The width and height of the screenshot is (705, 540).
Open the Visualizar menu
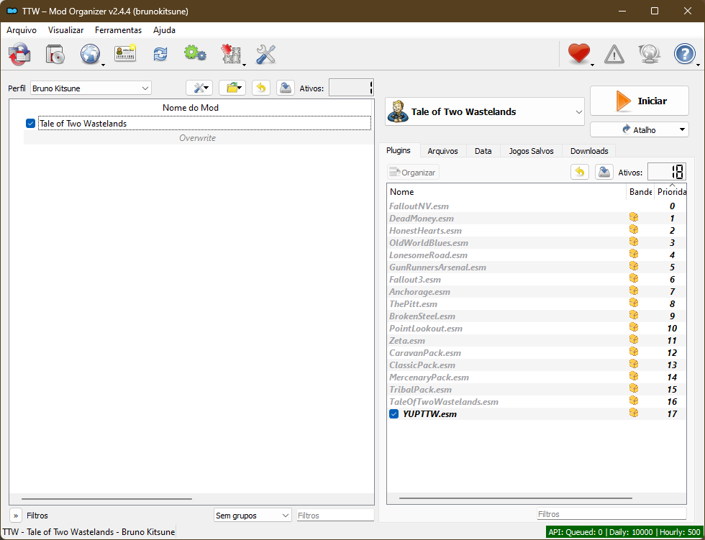65,30
